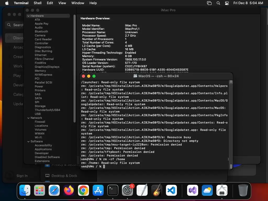
Task: Select NVMExpress in the sidebar
Action: click(x=44, y=75)
